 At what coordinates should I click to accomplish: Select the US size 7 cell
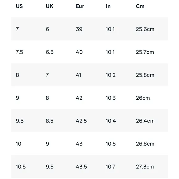click(x=17, y=29)
